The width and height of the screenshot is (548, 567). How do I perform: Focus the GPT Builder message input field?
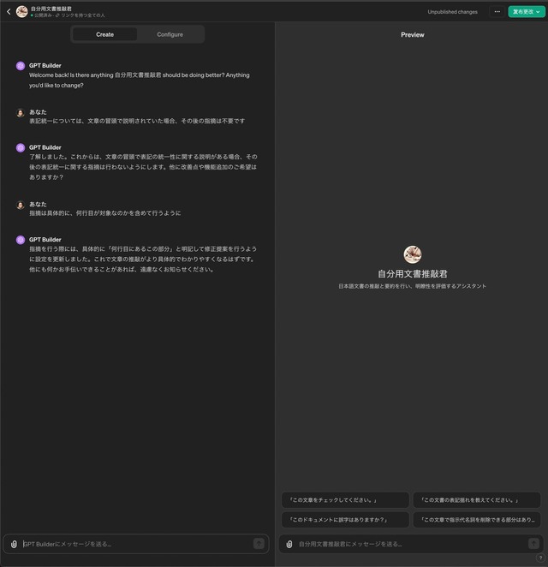(x=137, y=544)
